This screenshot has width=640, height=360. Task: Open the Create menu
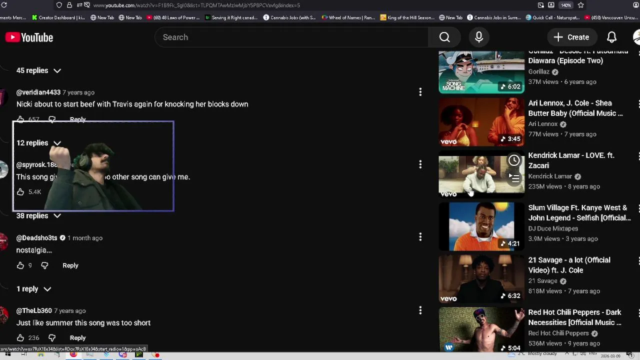tap(571, 37)
